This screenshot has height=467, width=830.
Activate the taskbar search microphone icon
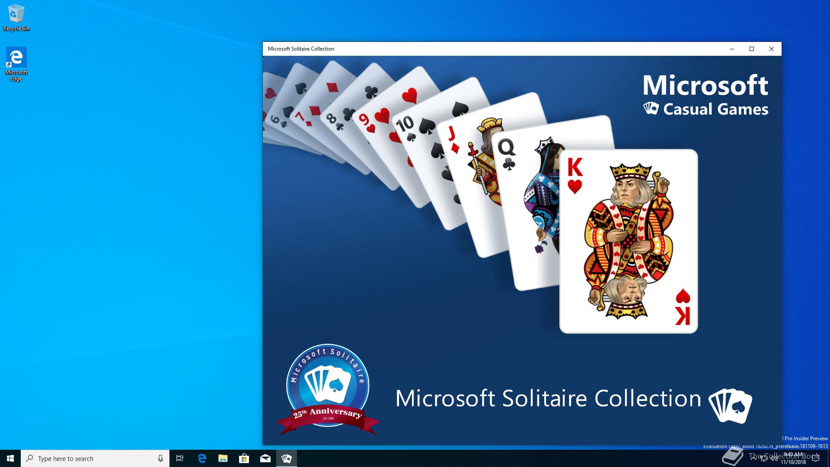pos(160,458)
